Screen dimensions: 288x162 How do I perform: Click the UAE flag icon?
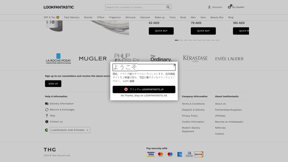[x=46, y=130]
